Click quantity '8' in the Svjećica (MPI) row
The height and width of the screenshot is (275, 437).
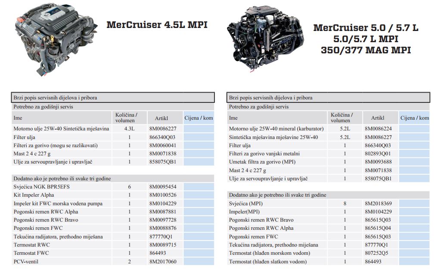345,204
